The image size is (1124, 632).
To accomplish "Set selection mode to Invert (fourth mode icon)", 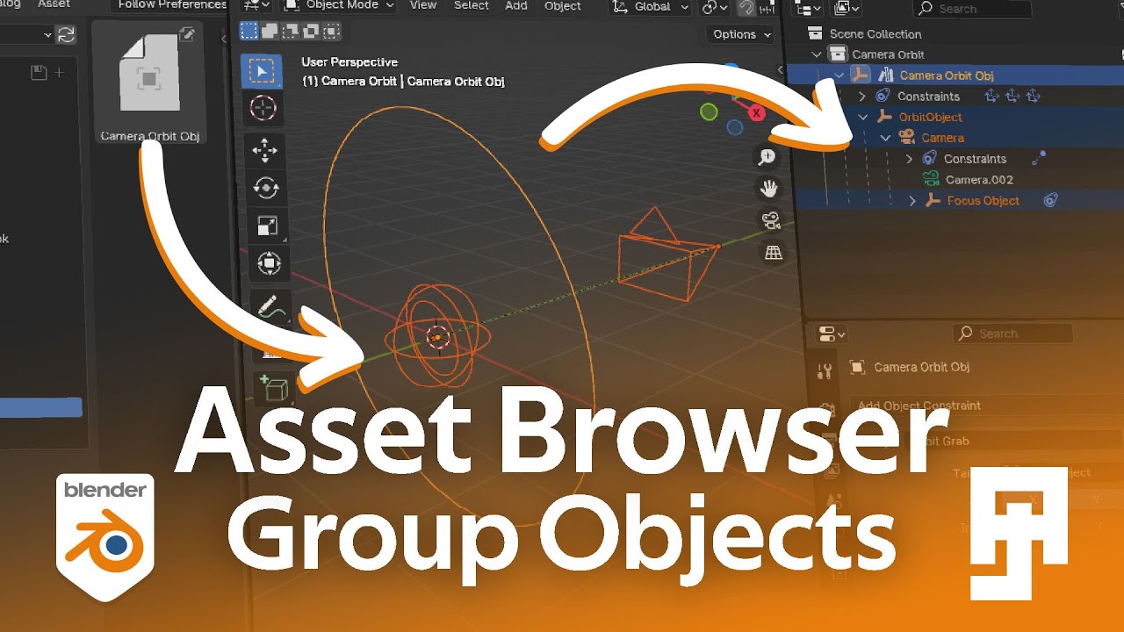I will pyautogui.click(x=309, y=31).
